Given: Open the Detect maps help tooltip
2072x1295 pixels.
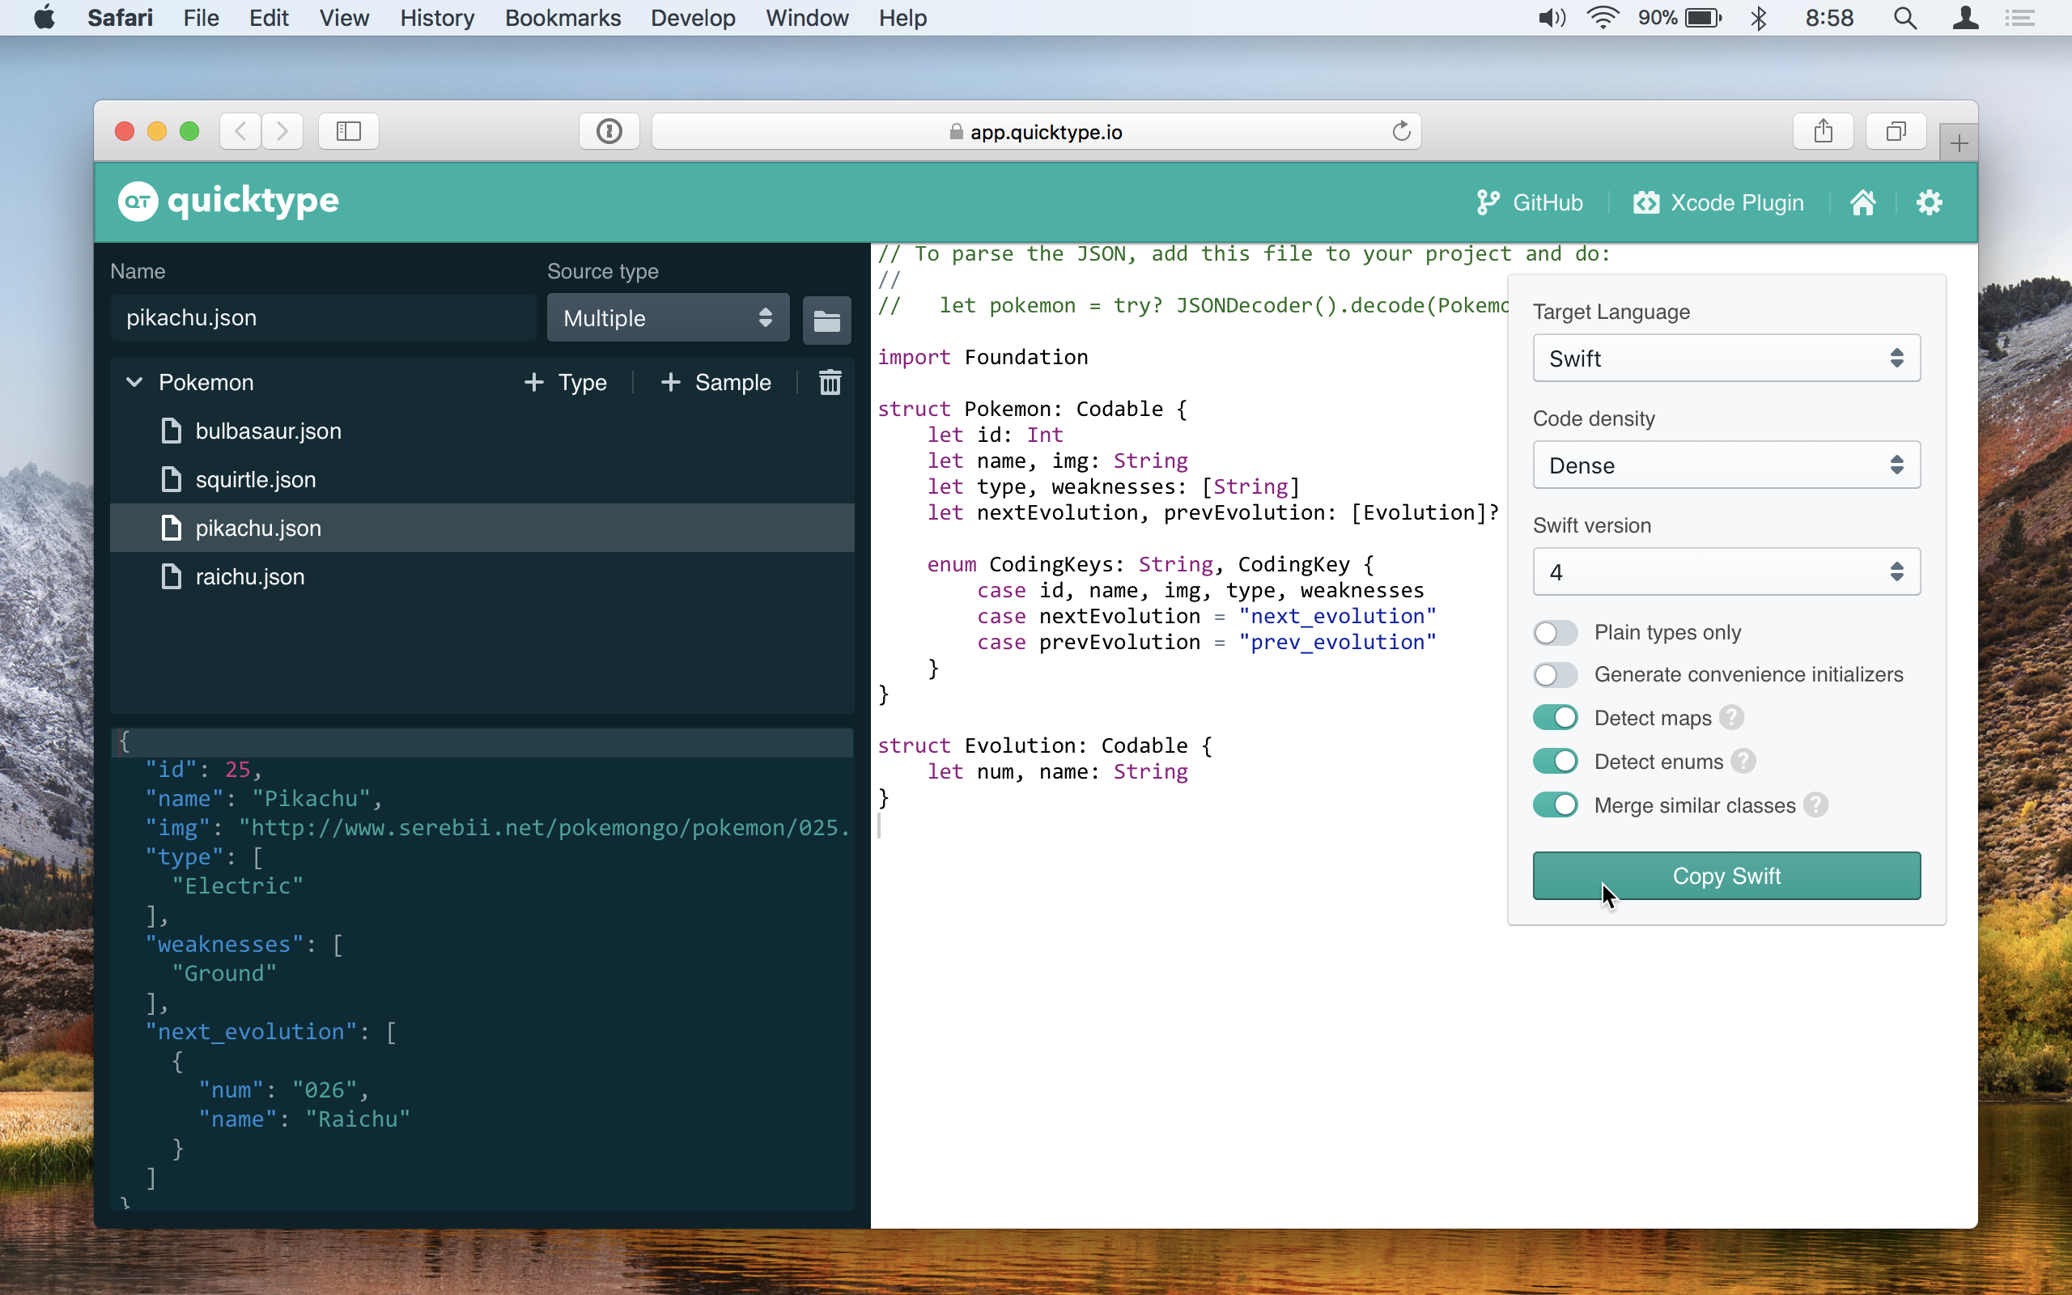Looking at the screenshot, I should [1730, 718].
